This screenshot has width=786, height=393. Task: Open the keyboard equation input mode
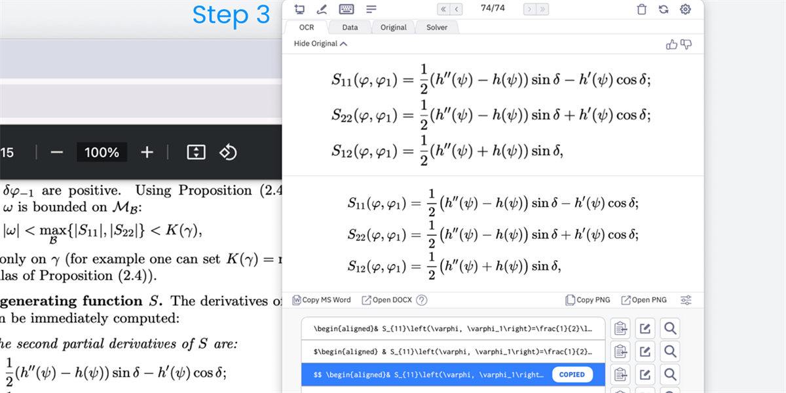[x=346, y=9]
